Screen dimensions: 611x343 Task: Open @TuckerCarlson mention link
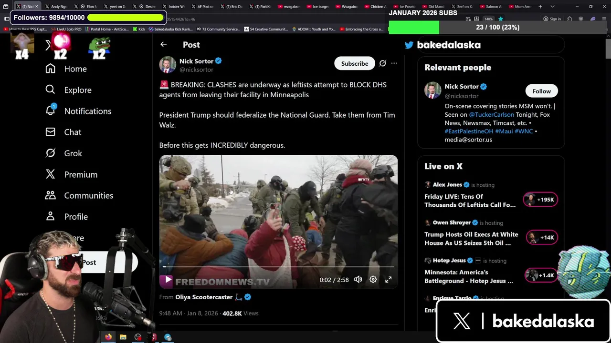coord(491,115)
